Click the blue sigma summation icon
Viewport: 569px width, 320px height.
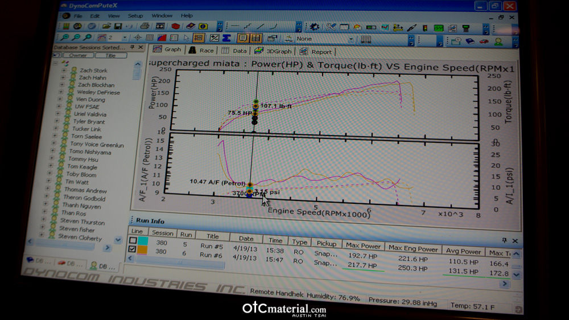click(227, 38)
